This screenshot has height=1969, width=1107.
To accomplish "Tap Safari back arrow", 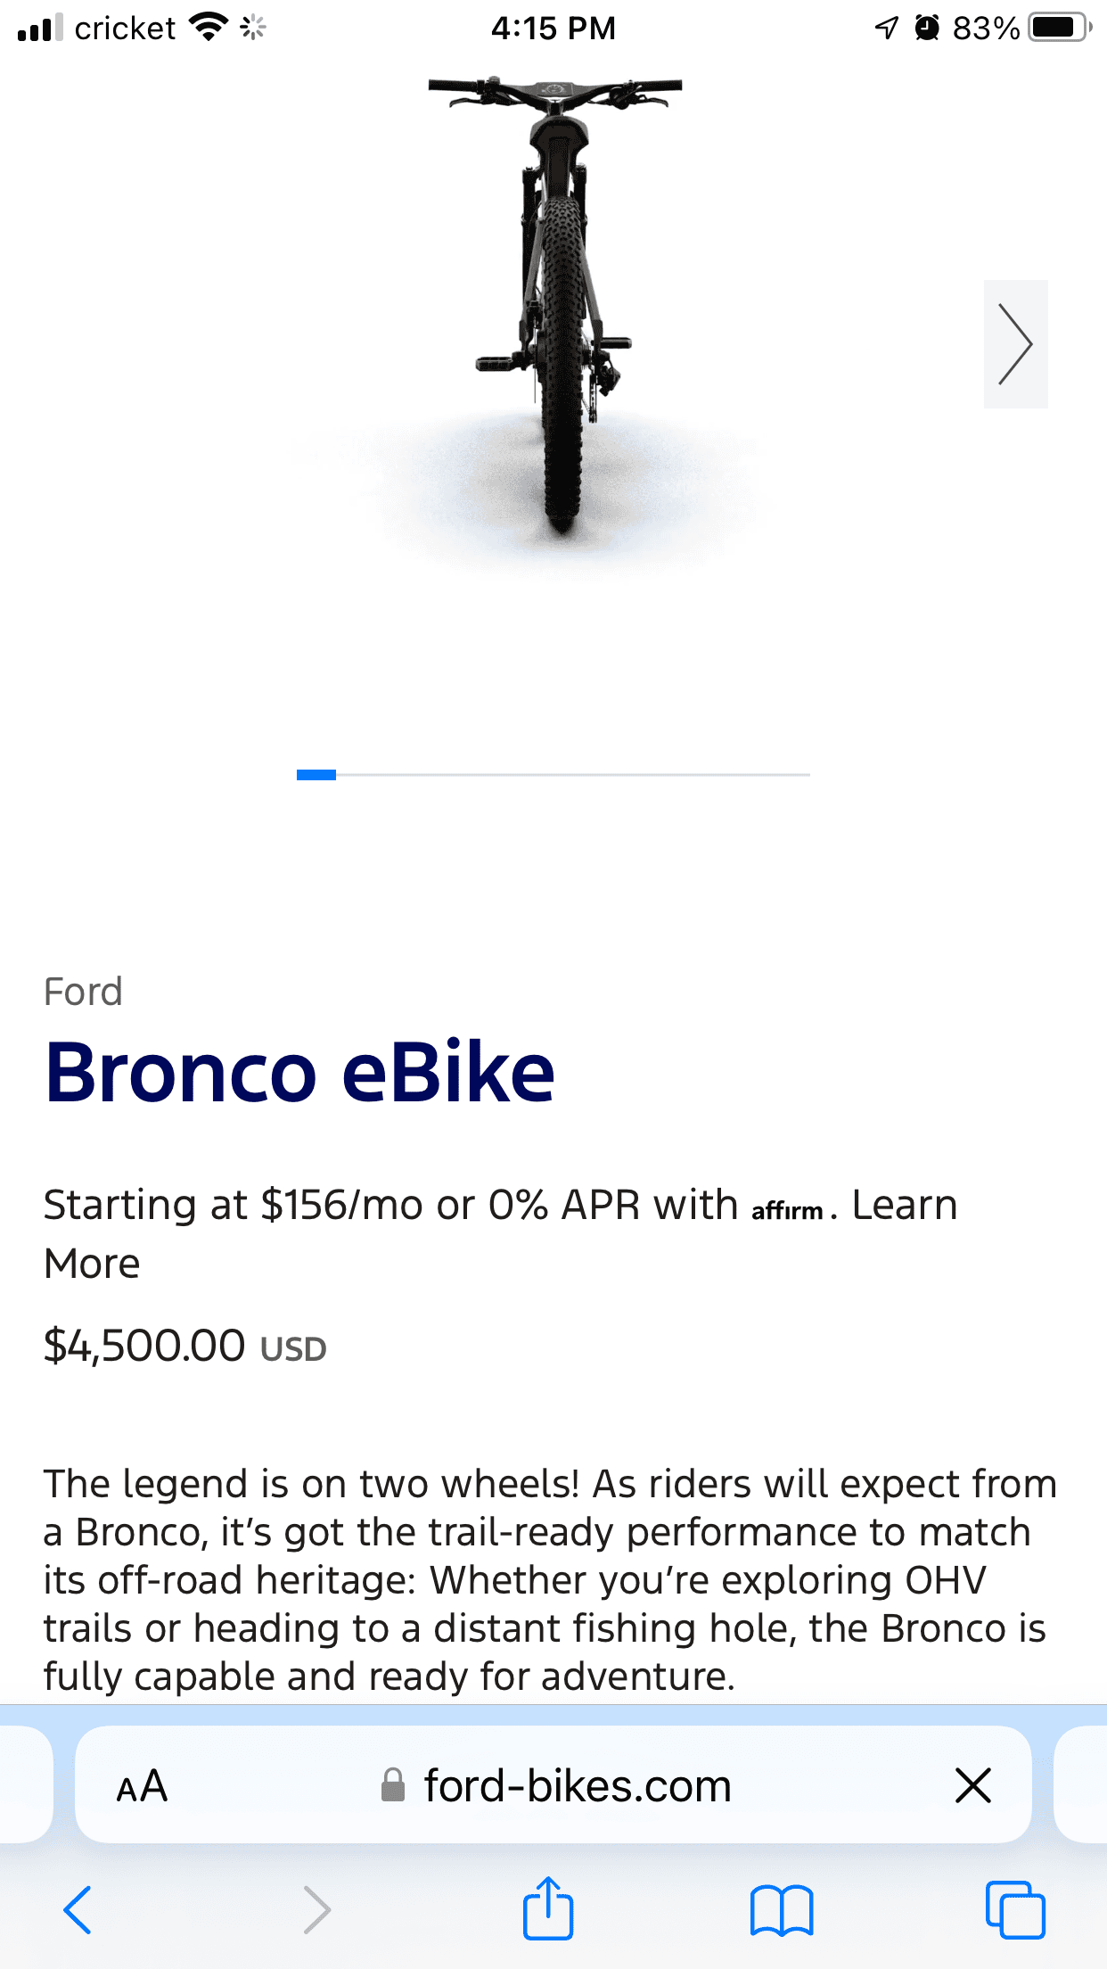I will 78,1909.
